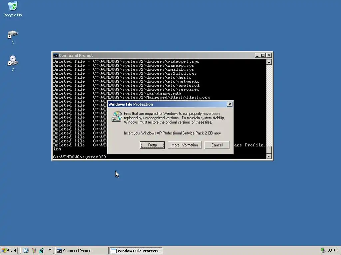This screenshot has width=341, height=255.
Task: Click the second quick launch icon
Action: point(34,251)
